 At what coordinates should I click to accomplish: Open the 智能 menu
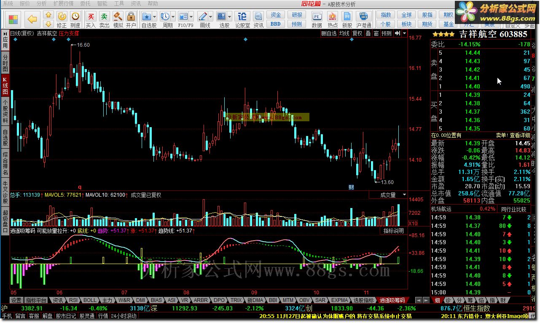pos(102,3)
